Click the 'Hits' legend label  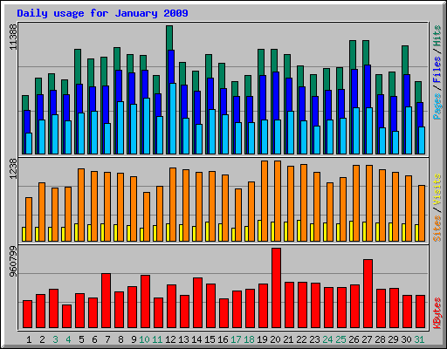[437, 36]
